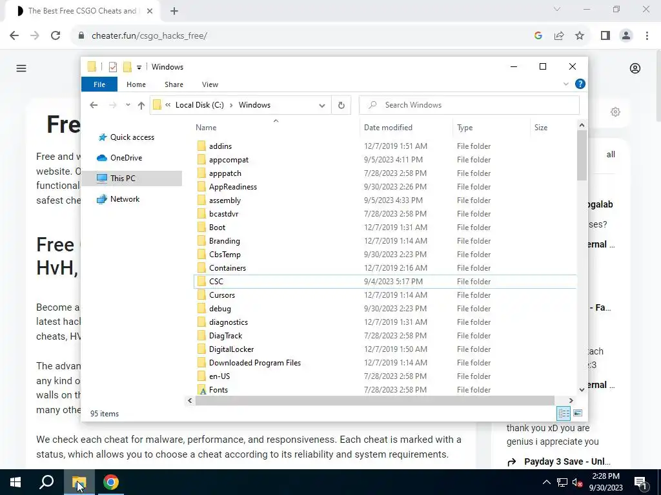Click Chrome icon in taskbar
Screen dimensions: 661x495
(x=111, y=482)
